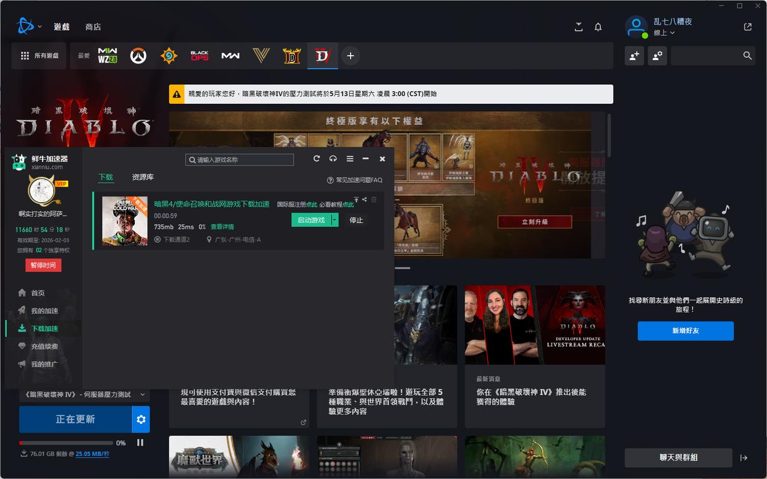Collapse the chat panel arrow
Screen dimensions: 767x479
click(x=744, y=458)
